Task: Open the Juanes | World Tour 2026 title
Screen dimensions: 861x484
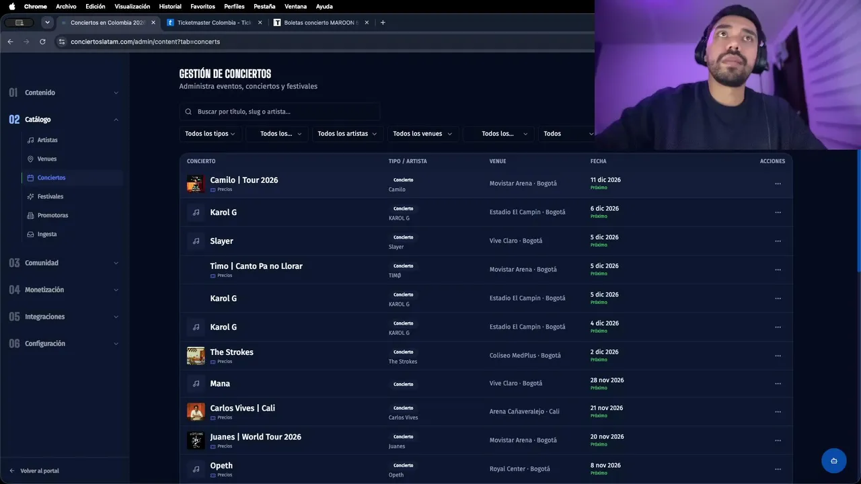Action: tap(256, 437)
